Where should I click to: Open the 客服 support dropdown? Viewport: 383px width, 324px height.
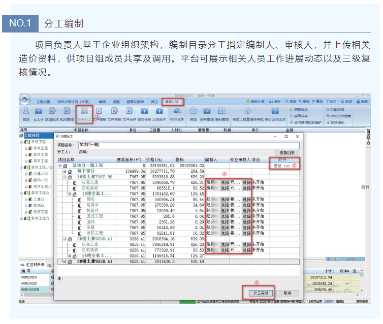[363, 102]
